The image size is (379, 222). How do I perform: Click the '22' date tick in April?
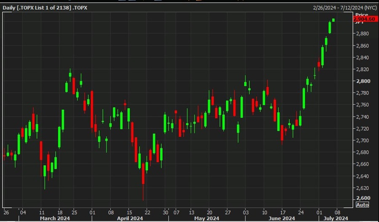coord(147,213)
